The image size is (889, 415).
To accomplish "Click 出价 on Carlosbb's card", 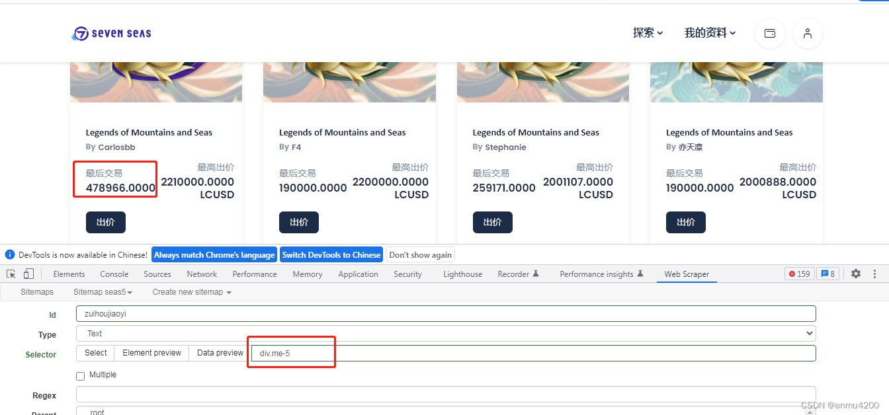I will point(106,223).
